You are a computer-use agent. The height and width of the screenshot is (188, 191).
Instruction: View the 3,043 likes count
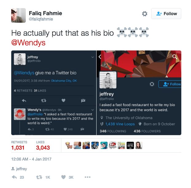43,148
